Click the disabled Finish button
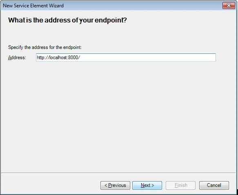The width and height of the screenshot is (238, 195). tap(180, 185)
